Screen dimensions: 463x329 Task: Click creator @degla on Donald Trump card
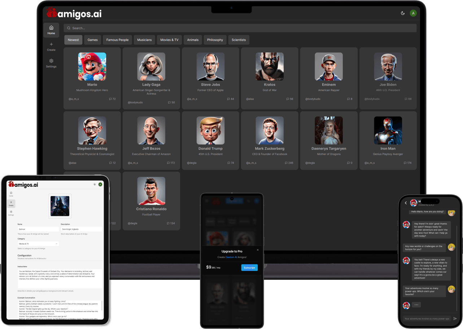pyautogui.click(x=192, y=163)
